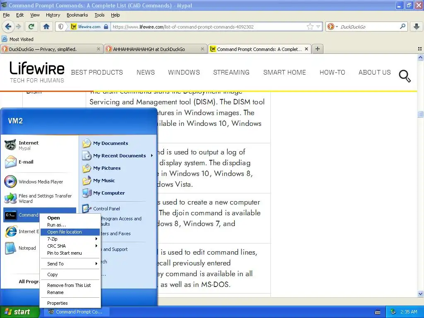Choose Run as... in the context menu
Viewport: 424px width, 318px height.
[70, 225]
